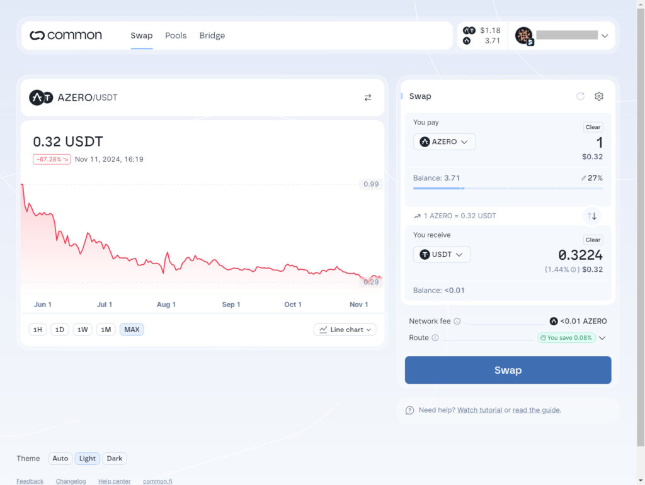
Task: Click the Network fee info icon
Action: pyautogui.click(x=457, y=321)
